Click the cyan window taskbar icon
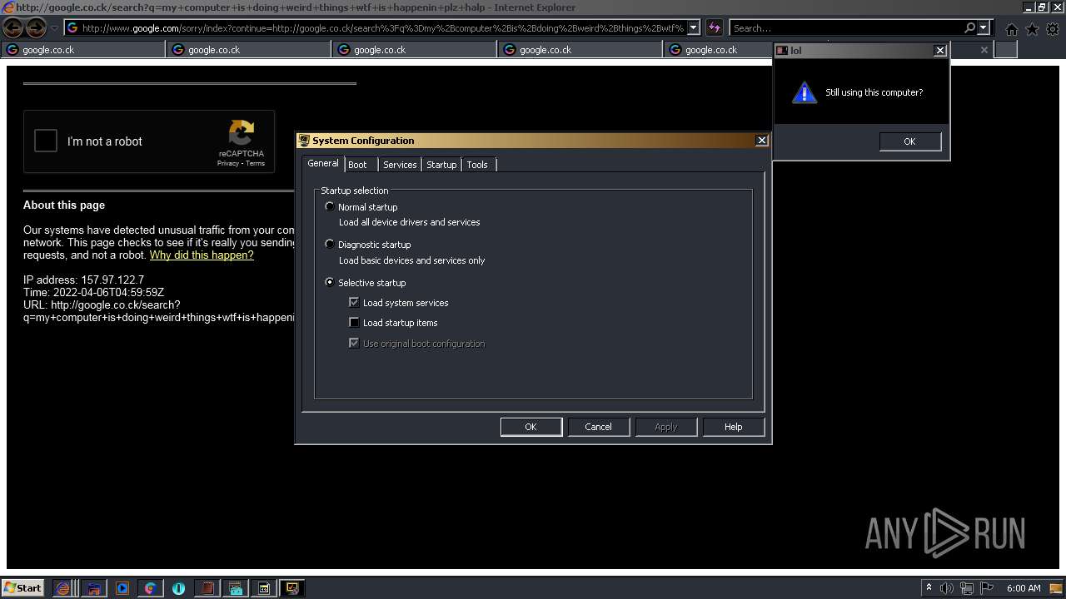Viewport: 1066px width, 599px height. [236, 588]
